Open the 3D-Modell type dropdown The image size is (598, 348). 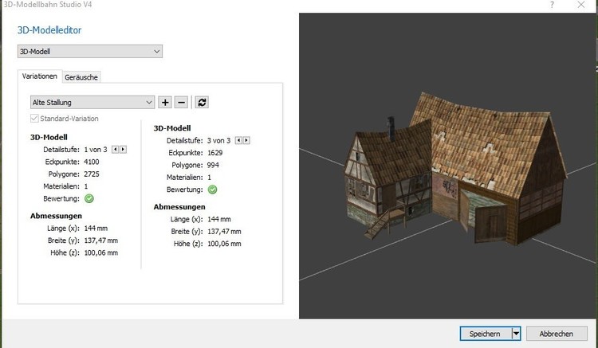point(89,52)
